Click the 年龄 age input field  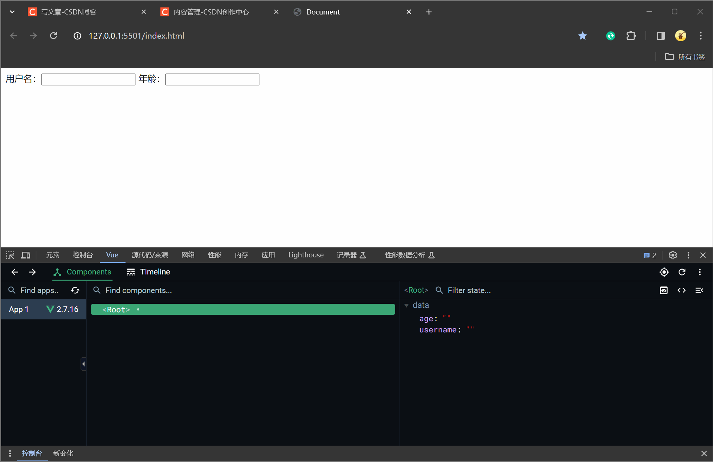click(212, 79)
